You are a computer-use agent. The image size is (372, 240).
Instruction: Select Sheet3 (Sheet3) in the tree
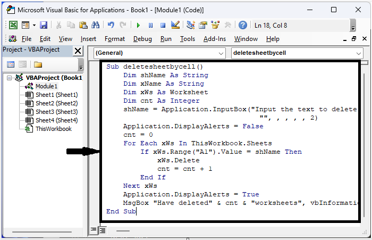coord(57,112)
